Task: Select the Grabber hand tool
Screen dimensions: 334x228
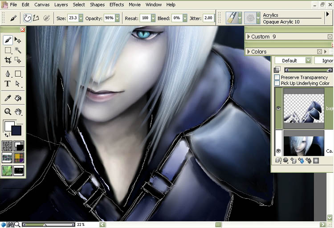Action: click(18, 111)
